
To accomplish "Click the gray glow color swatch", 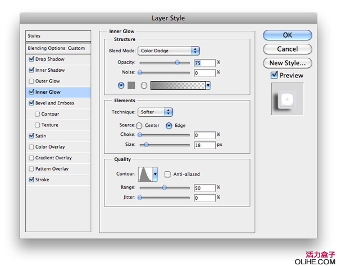I will [131, 85].
